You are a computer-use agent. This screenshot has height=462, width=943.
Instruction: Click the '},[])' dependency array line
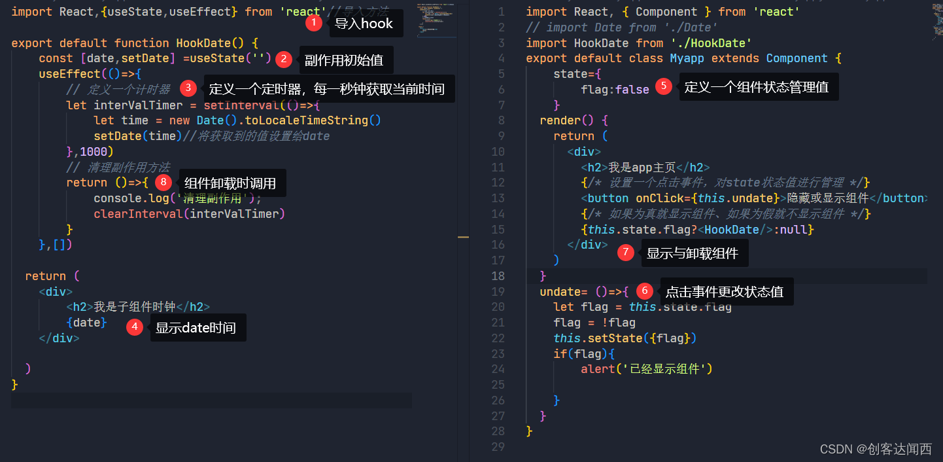coord(56,245)
